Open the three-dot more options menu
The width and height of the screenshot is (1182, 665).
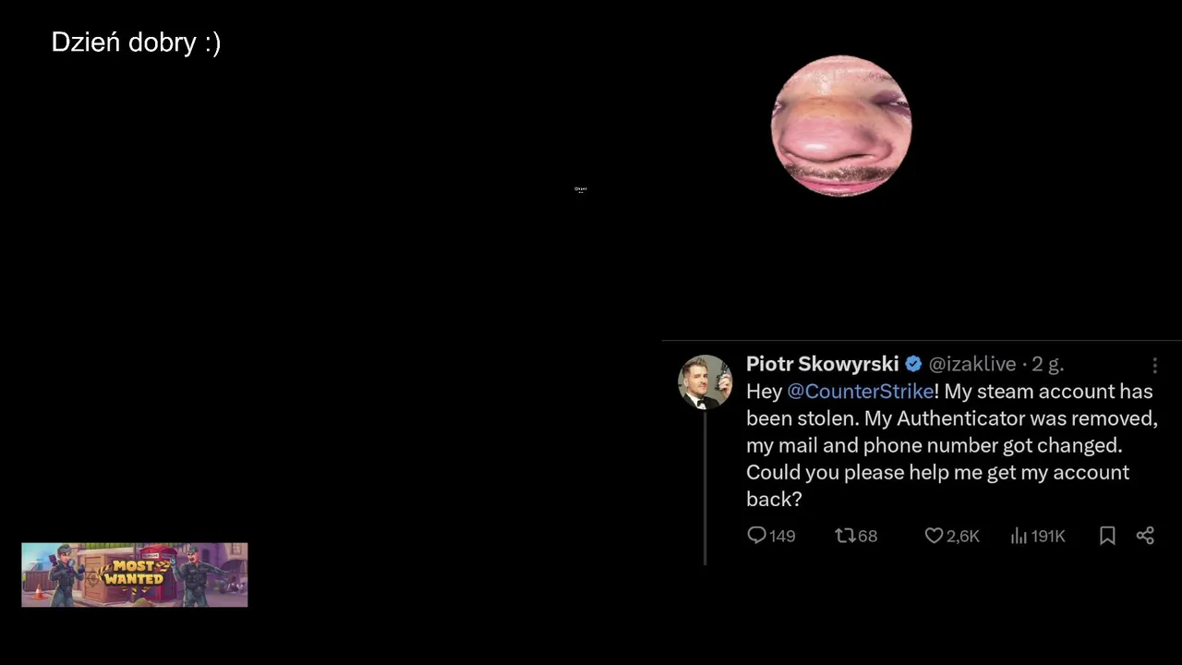click(1154, 365)
